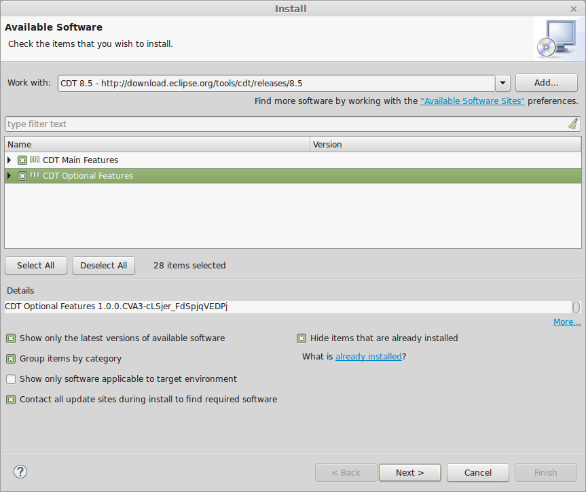Toggle Show only the latest versions checkbox
The height and width of the screenshot is (492, 586).
coord(11,338)
